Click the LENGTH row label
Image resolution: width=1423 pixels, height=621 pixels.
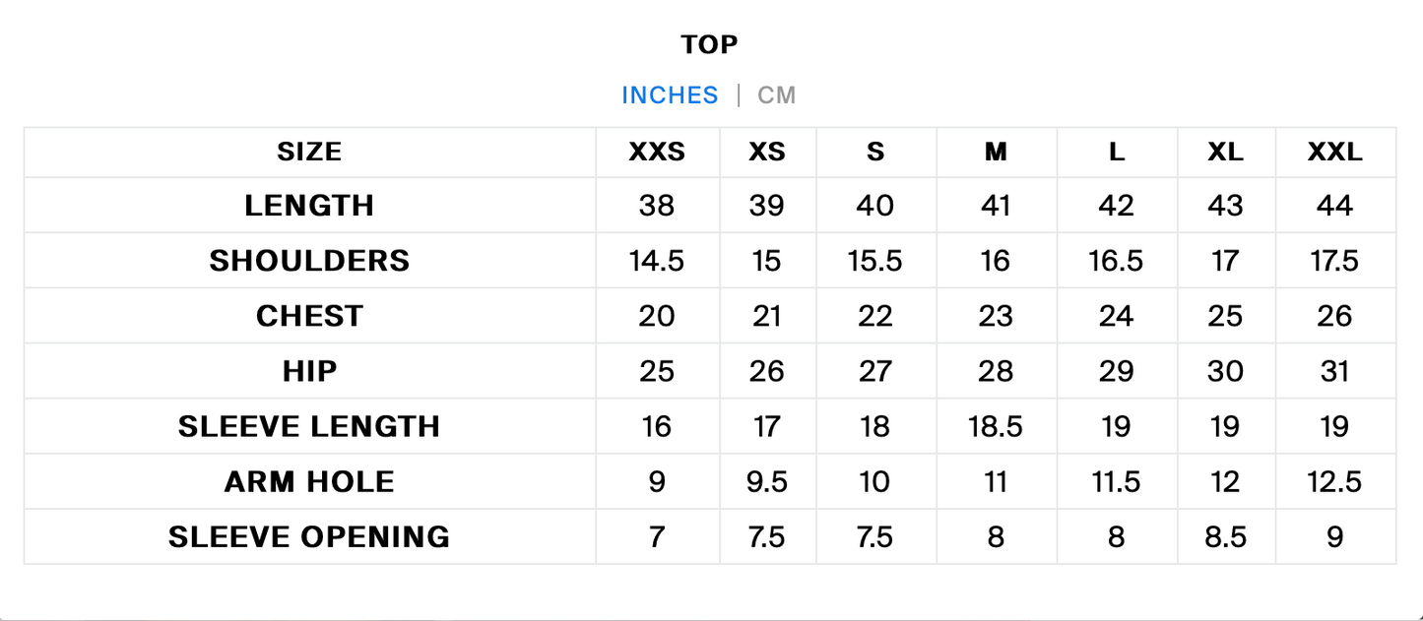309,206
